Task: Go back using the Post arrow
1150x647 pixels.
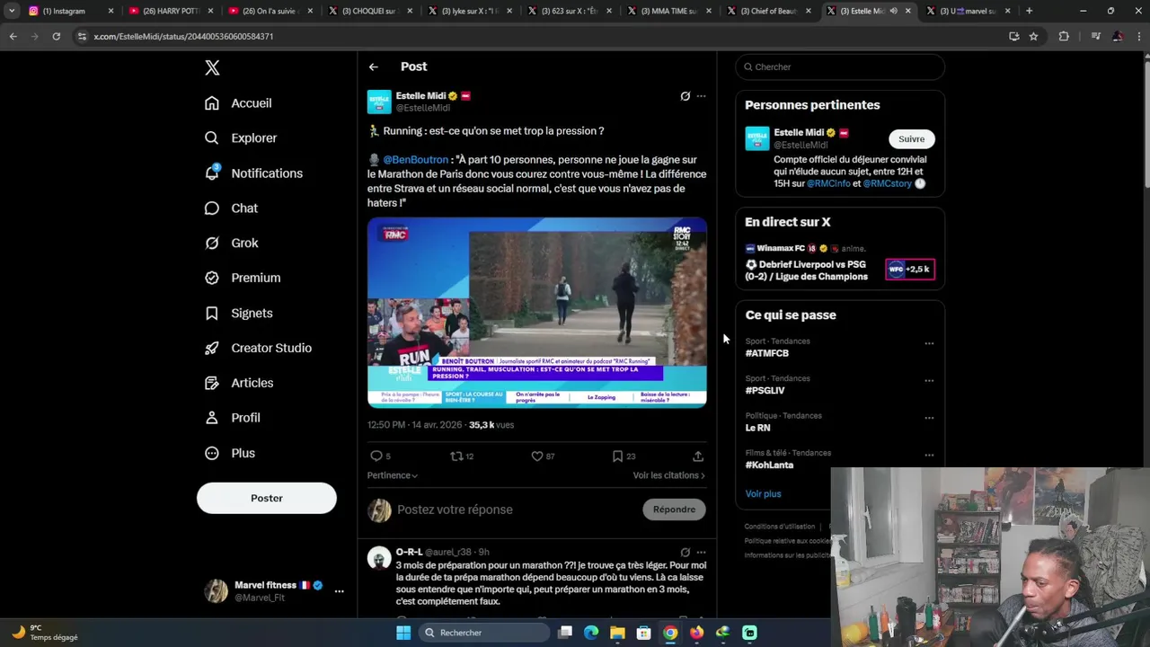Action: coord(374,67)
